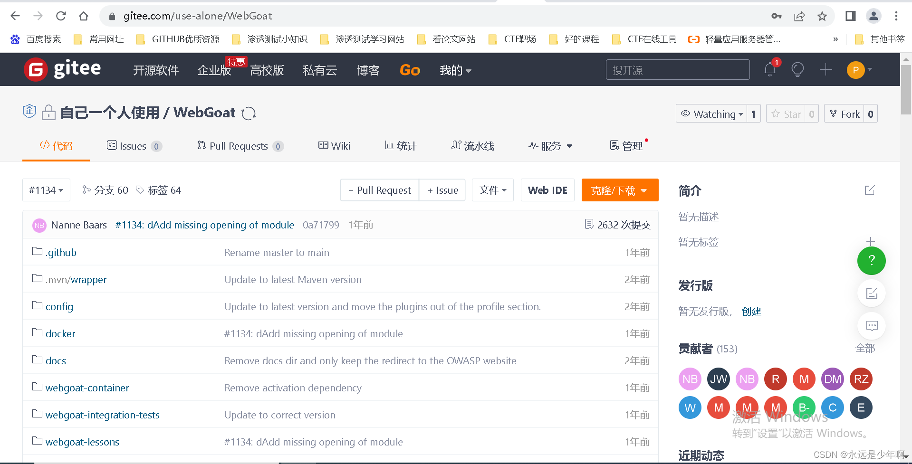The image size is (912, 464).
Task: Click the share page icon in the address bar
Action: pos(799,17)
